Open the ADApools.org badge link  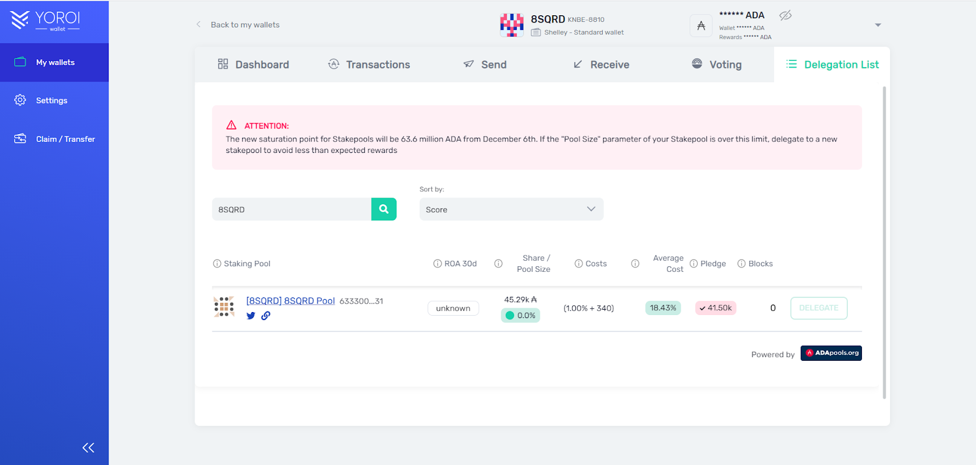click(831, 353)
